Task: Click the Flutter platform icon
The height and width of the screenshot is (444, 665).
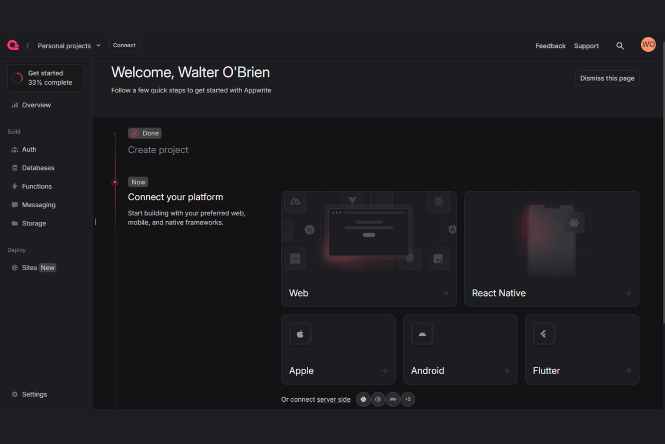Action: pos(544,334)
